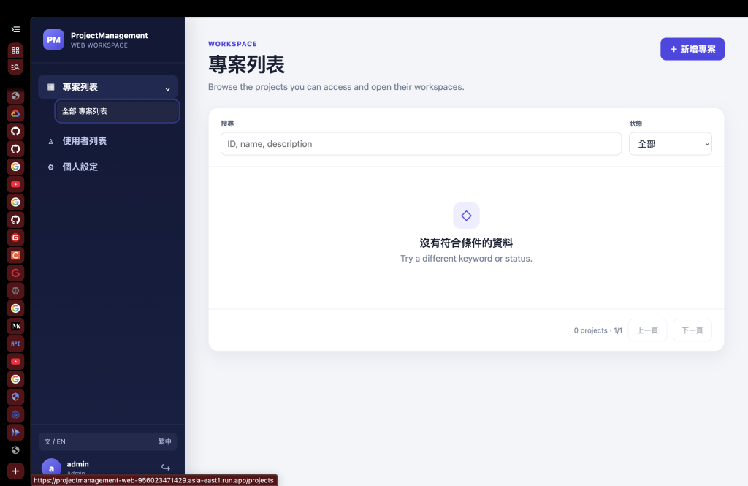Select 全部 專案列表 submenu item

117,111
